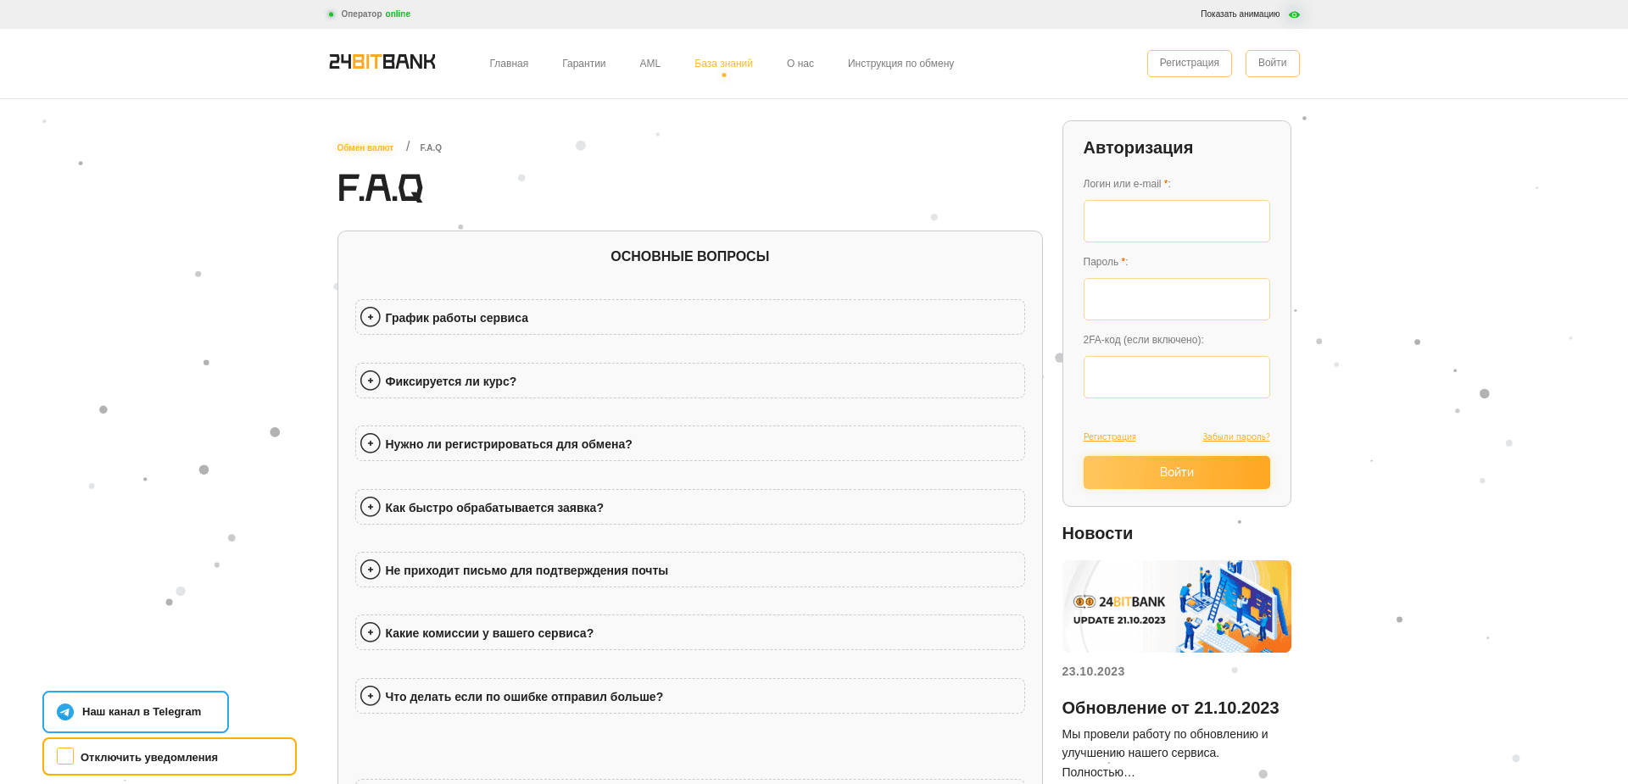Click the plus icon on "Не приходит письмо для подтверждения почты"
The height and width of the screenshot is (784, 1628).
[370, 569]
